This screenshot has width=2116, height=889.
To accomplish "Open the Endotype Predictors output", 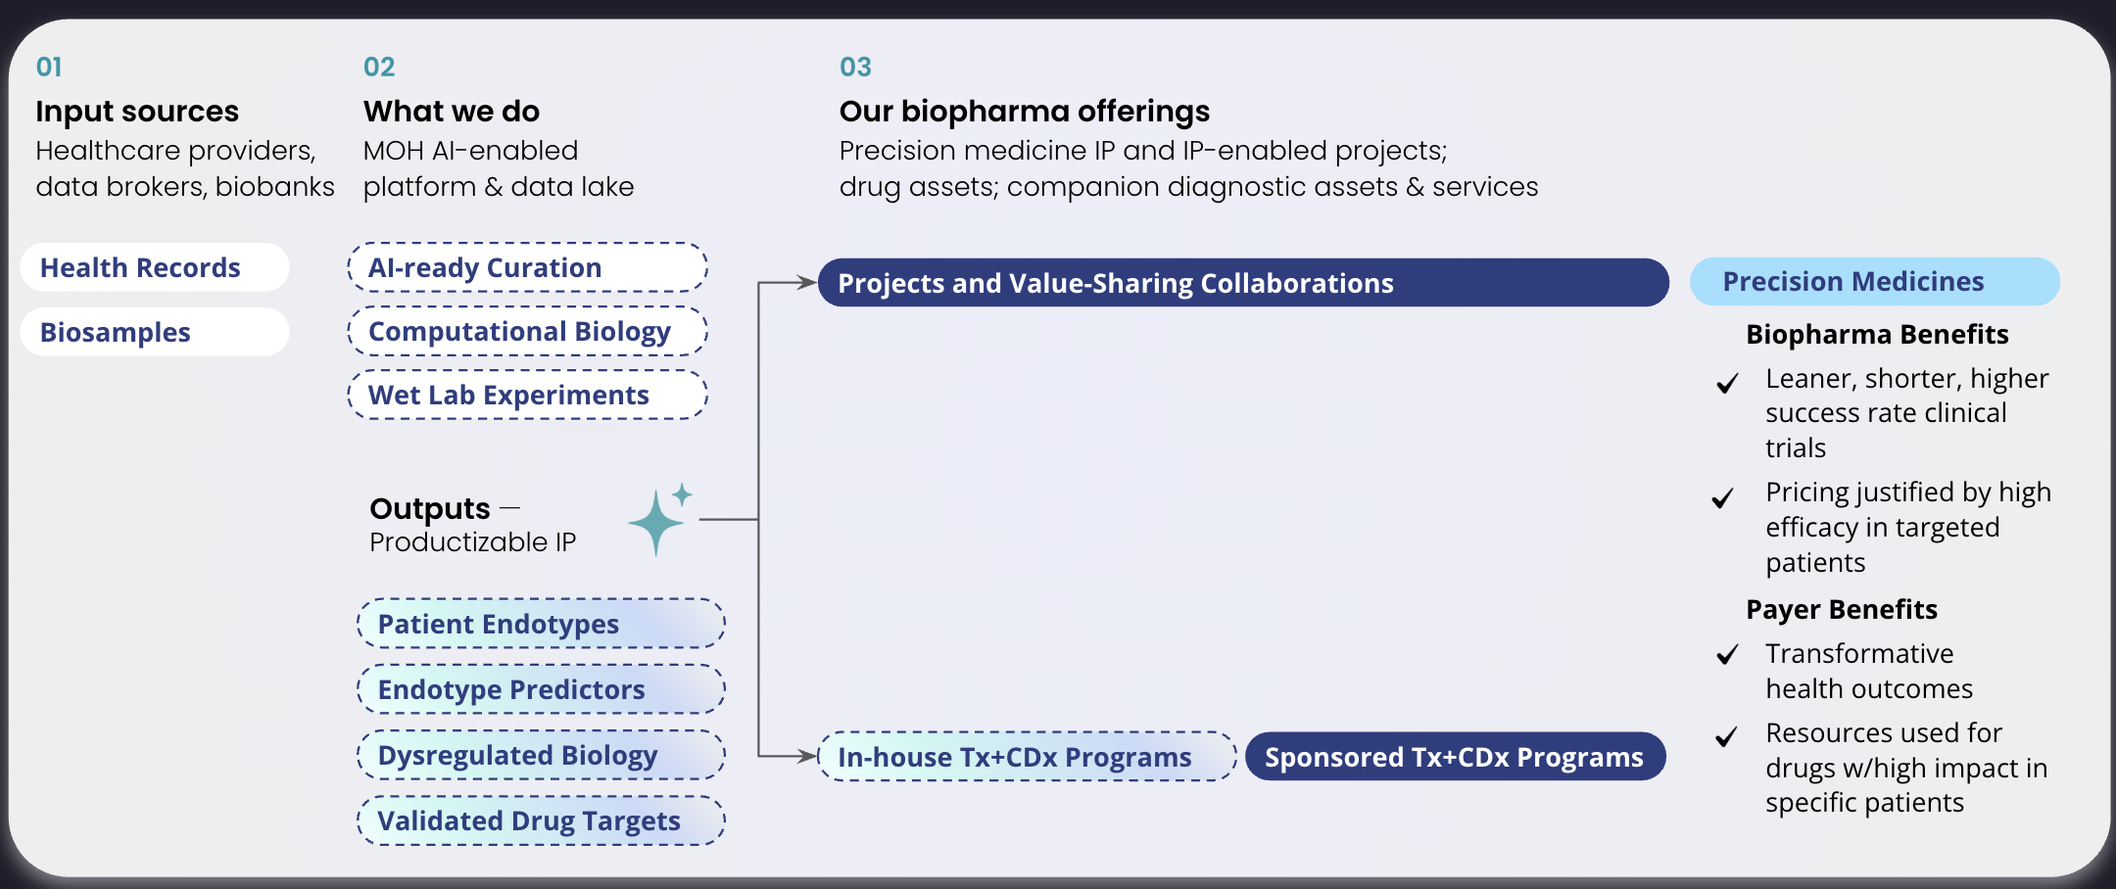I will point(541,689).
